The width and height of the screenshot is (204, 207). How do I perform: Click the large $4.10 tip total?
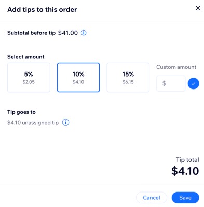185,171
